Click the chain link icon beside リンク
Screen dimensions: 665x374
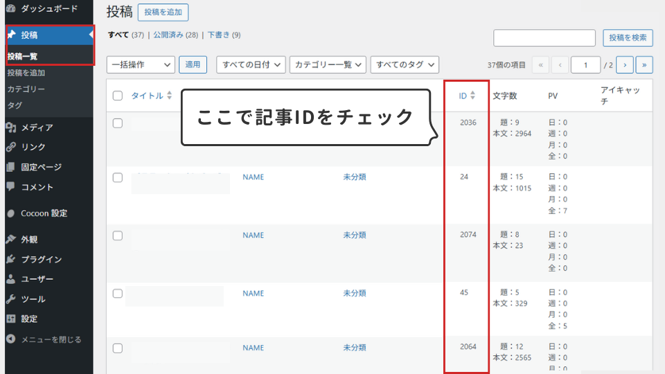(x=11, y=147)
